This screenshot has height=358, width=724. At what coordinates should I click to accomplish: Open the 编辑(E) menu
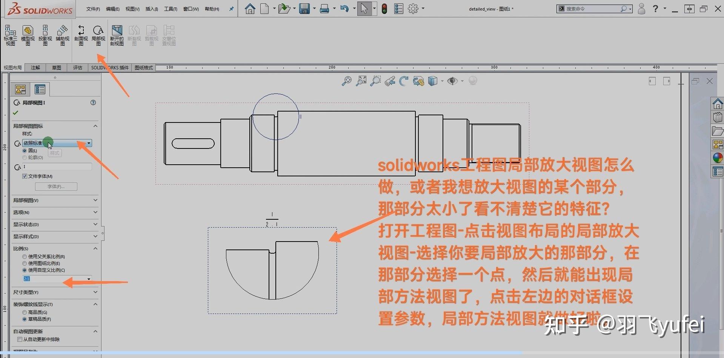click(113, 9)
